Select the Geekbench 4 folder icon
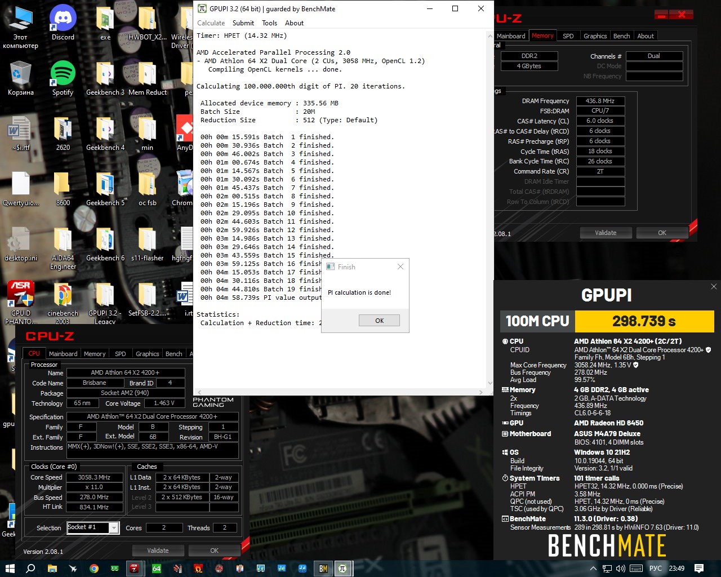The width and height of the screenshot is (721, 577). coord(105,134)
